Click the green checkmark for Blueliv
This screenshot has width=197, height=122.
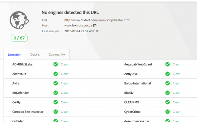click(167, 93)
